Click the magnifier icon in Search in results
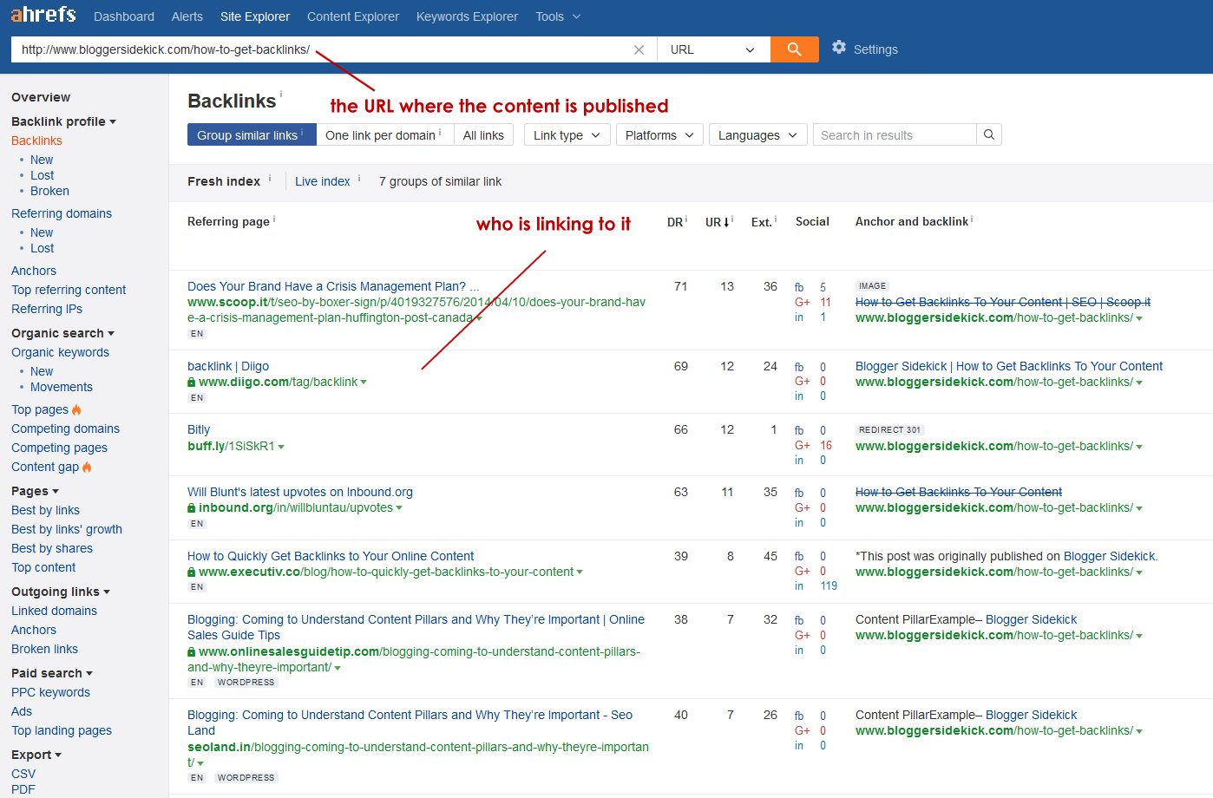1213x798 pixels. click(988, 134)
